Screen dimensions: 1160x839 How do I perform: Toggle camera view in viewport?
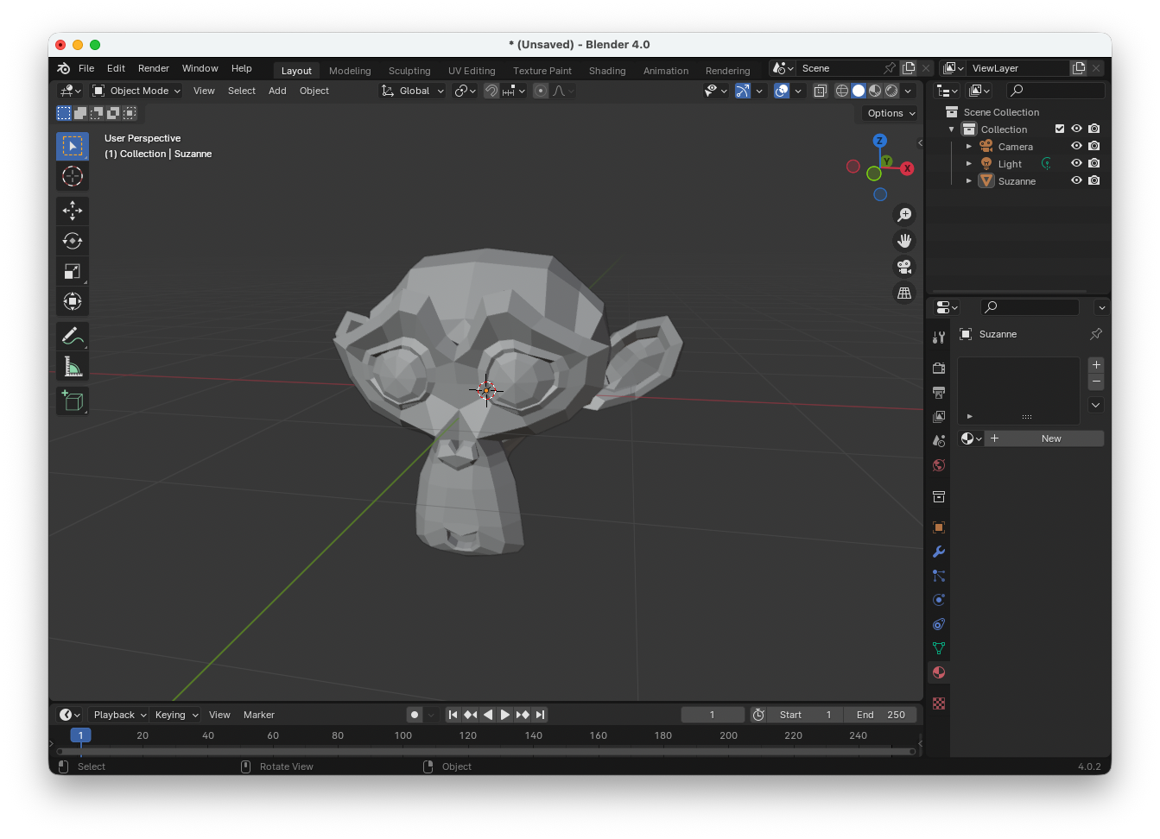(x=904, y=267)
